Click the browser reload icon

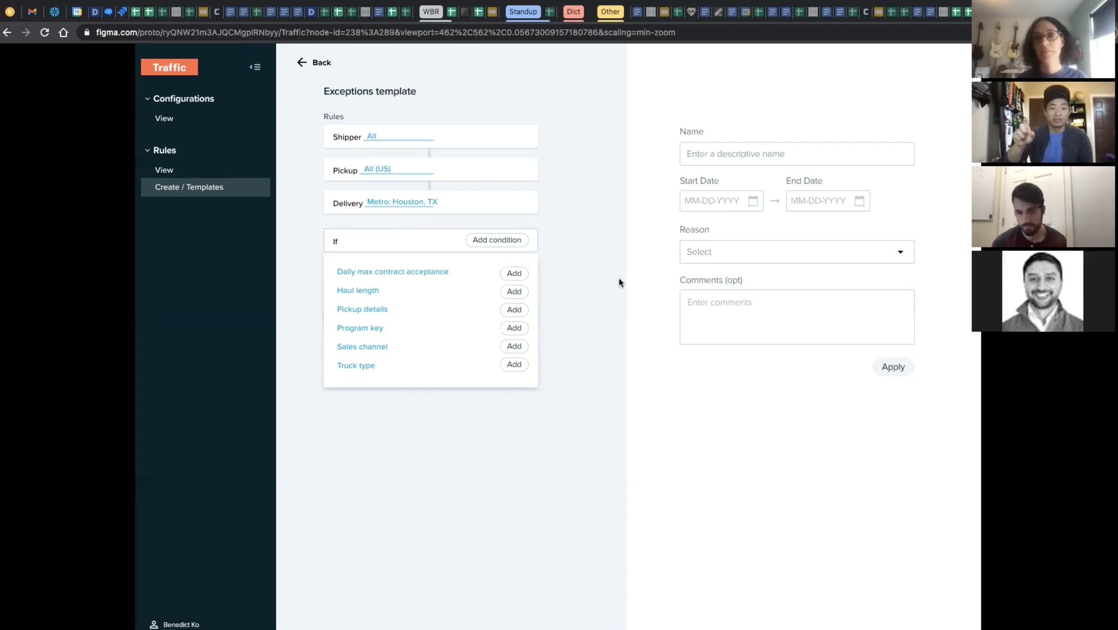[x=44, y=32]
